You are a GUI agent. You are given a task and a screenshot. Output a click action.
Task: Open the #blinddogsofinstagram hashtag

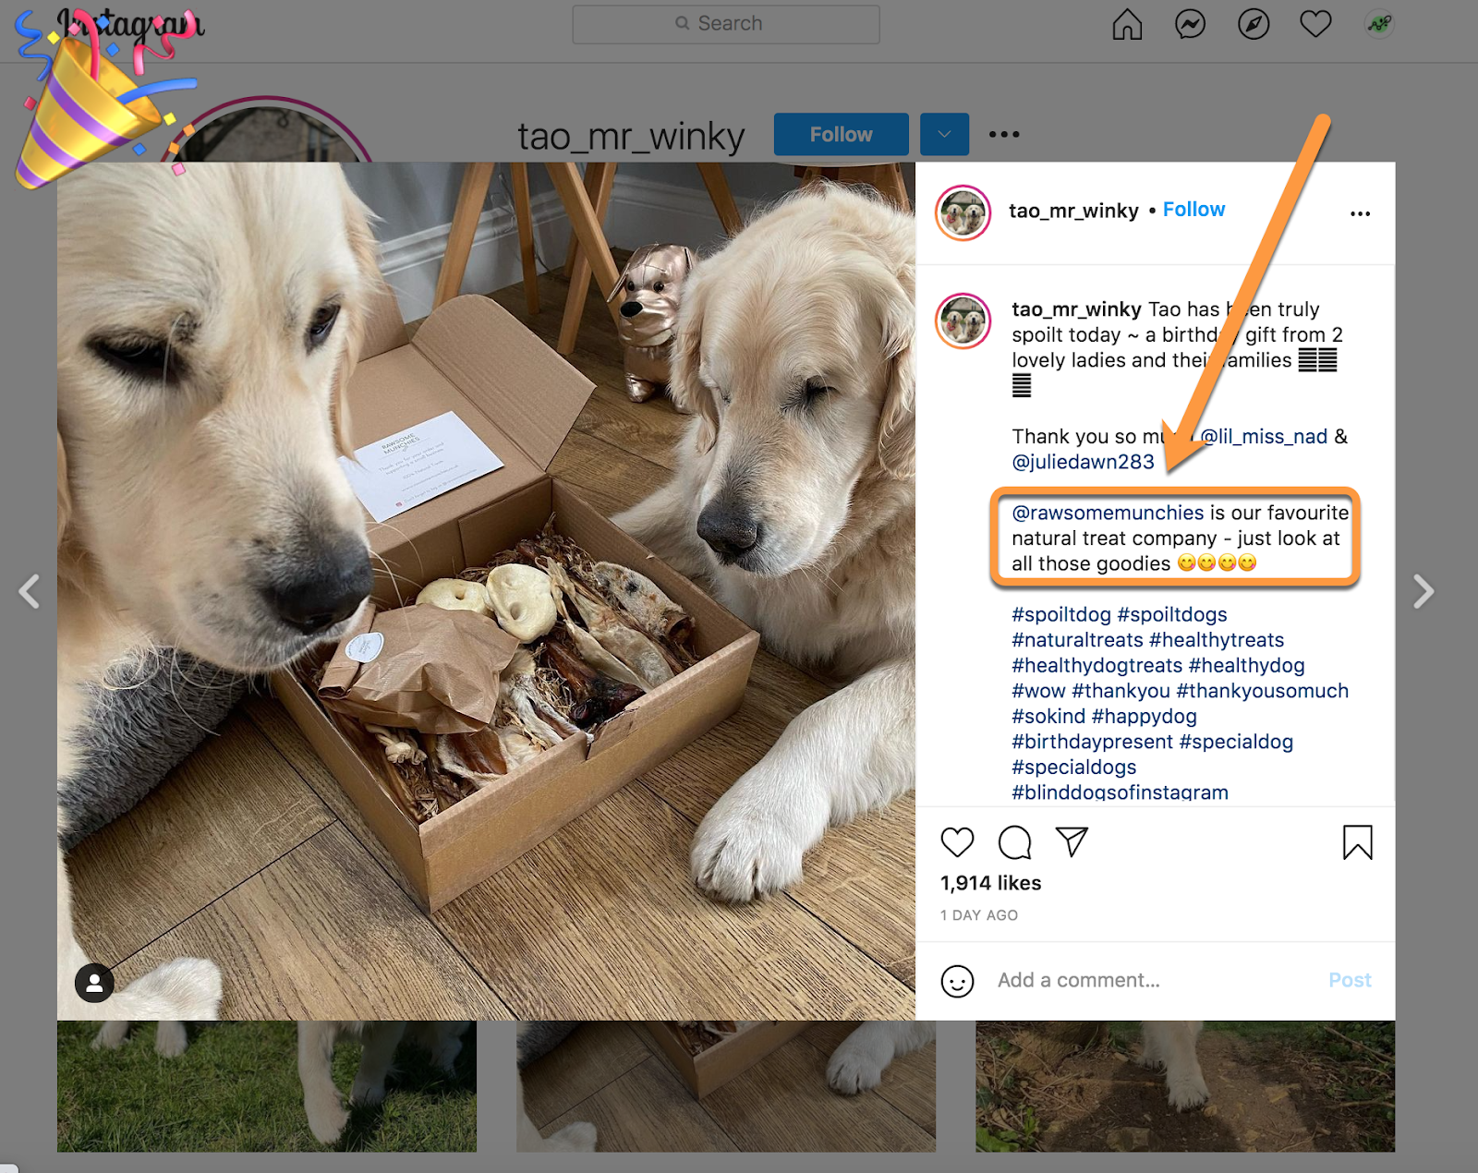tap(1120, 792)
